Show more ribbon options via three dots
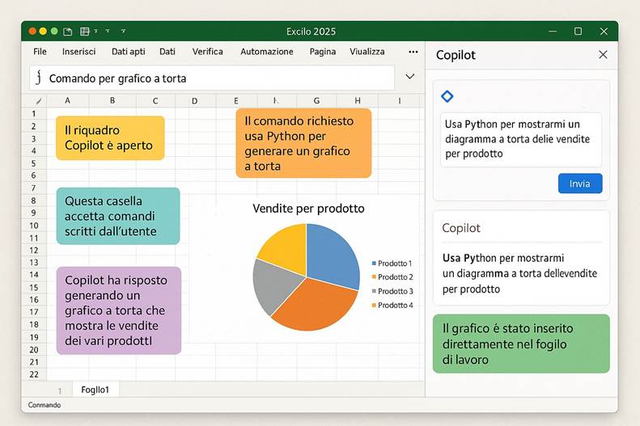The height and width of the screenshot is (426, 640). (413, 52)
